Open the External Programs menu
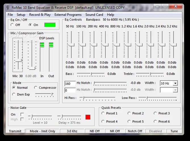Image resolution: width=190 pixels, height=141 pixels. point(68,15)
